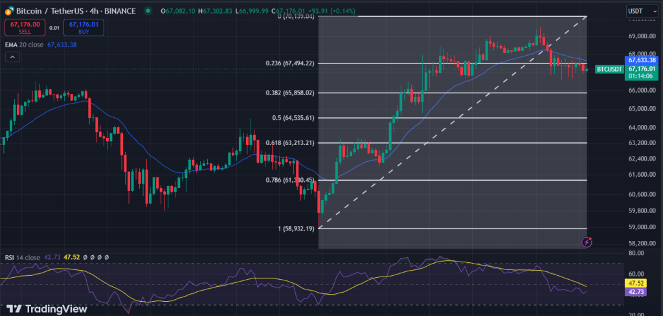
Task: Collapse the indicator legend with chevron
Action: point(12,57)
